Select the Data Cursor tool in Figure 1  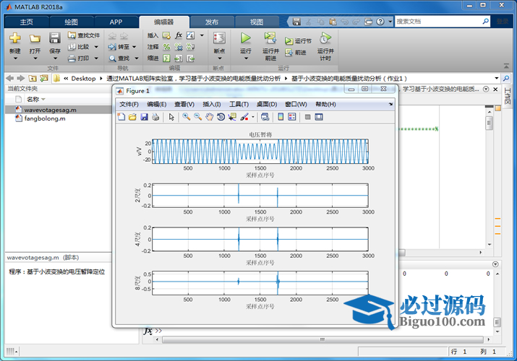[232, 117]
